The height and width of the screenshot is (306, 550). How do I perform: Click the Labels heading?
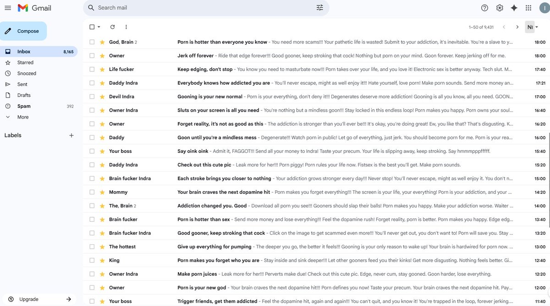point(13,135)
